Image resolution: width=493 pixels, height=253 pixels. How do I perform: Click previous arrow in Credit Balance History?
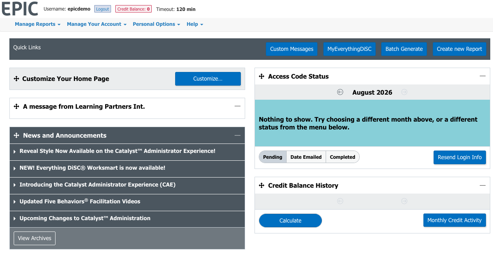[340, 201]
